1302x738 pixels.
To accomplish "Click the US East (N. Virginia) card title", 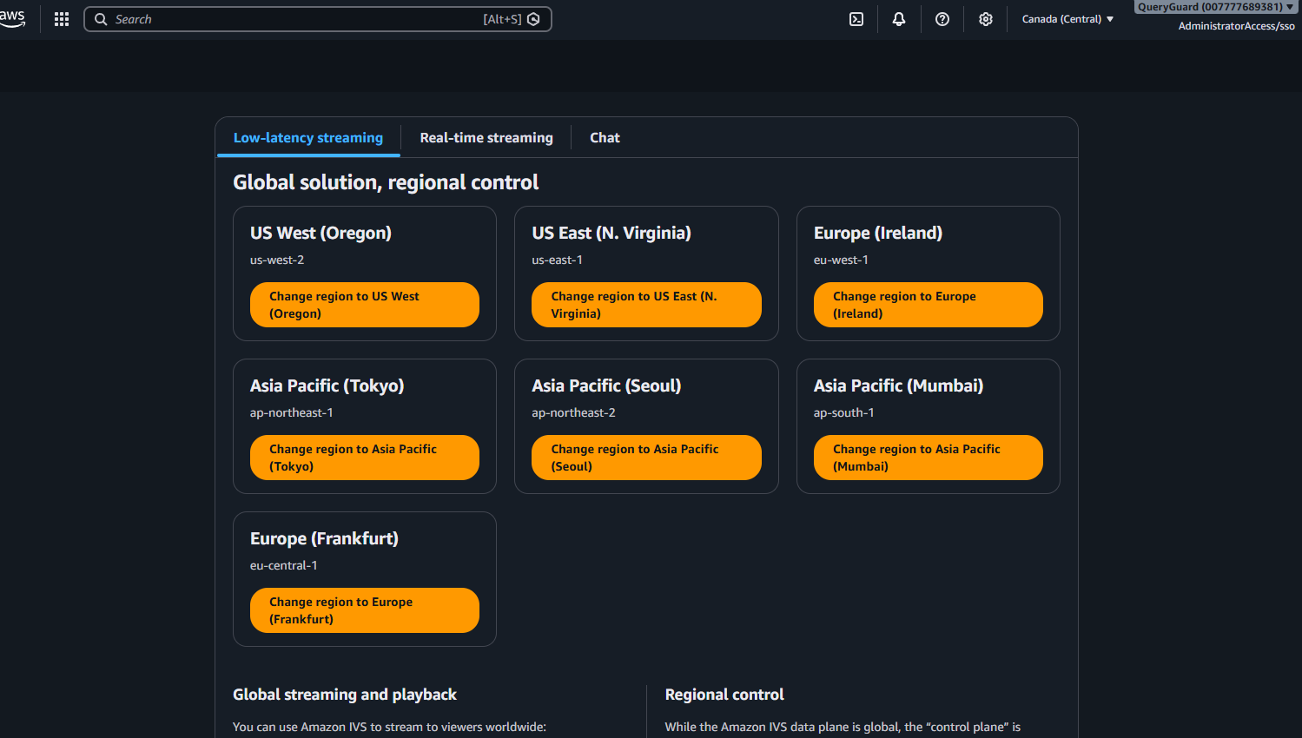I will point(611,233).
